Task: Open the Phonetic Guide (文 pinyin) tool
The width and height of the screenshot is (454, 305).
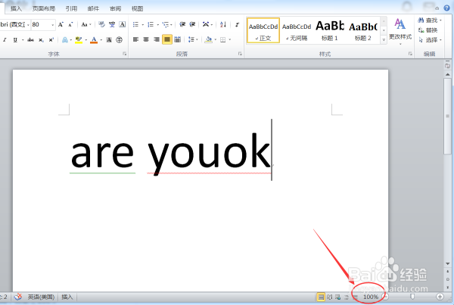Action: 112,25
